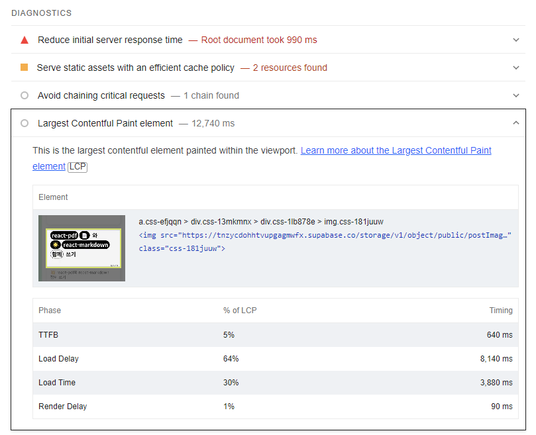Click 'Reduce initial server response time' title
Viewport: 536px width, 435px height.
(x=110, y=40)
